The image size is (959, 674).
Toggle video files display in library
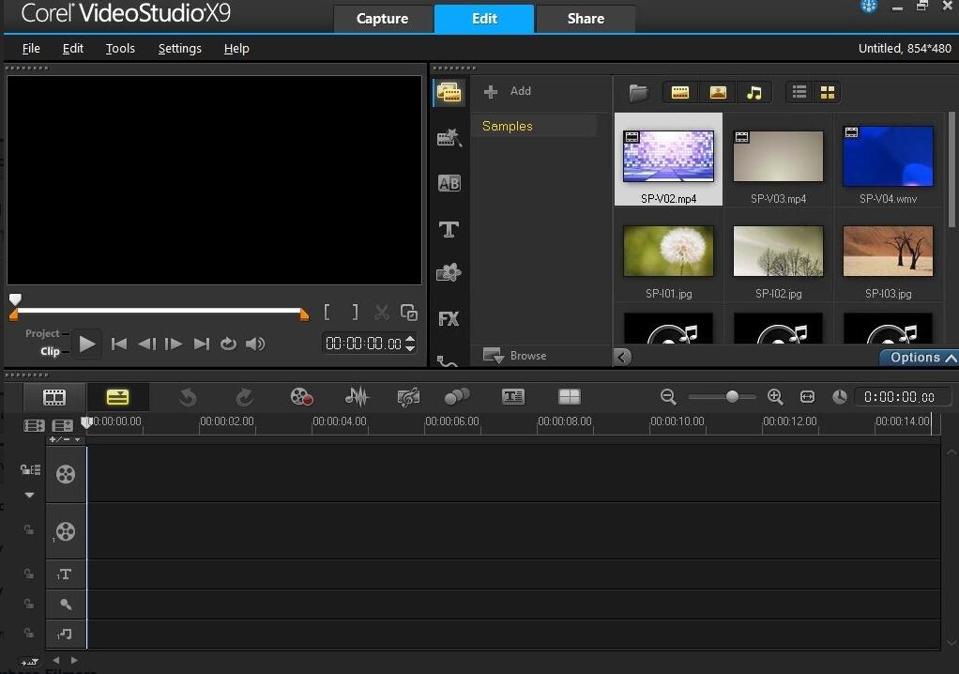pyautogui.click(x=680, y=92)
